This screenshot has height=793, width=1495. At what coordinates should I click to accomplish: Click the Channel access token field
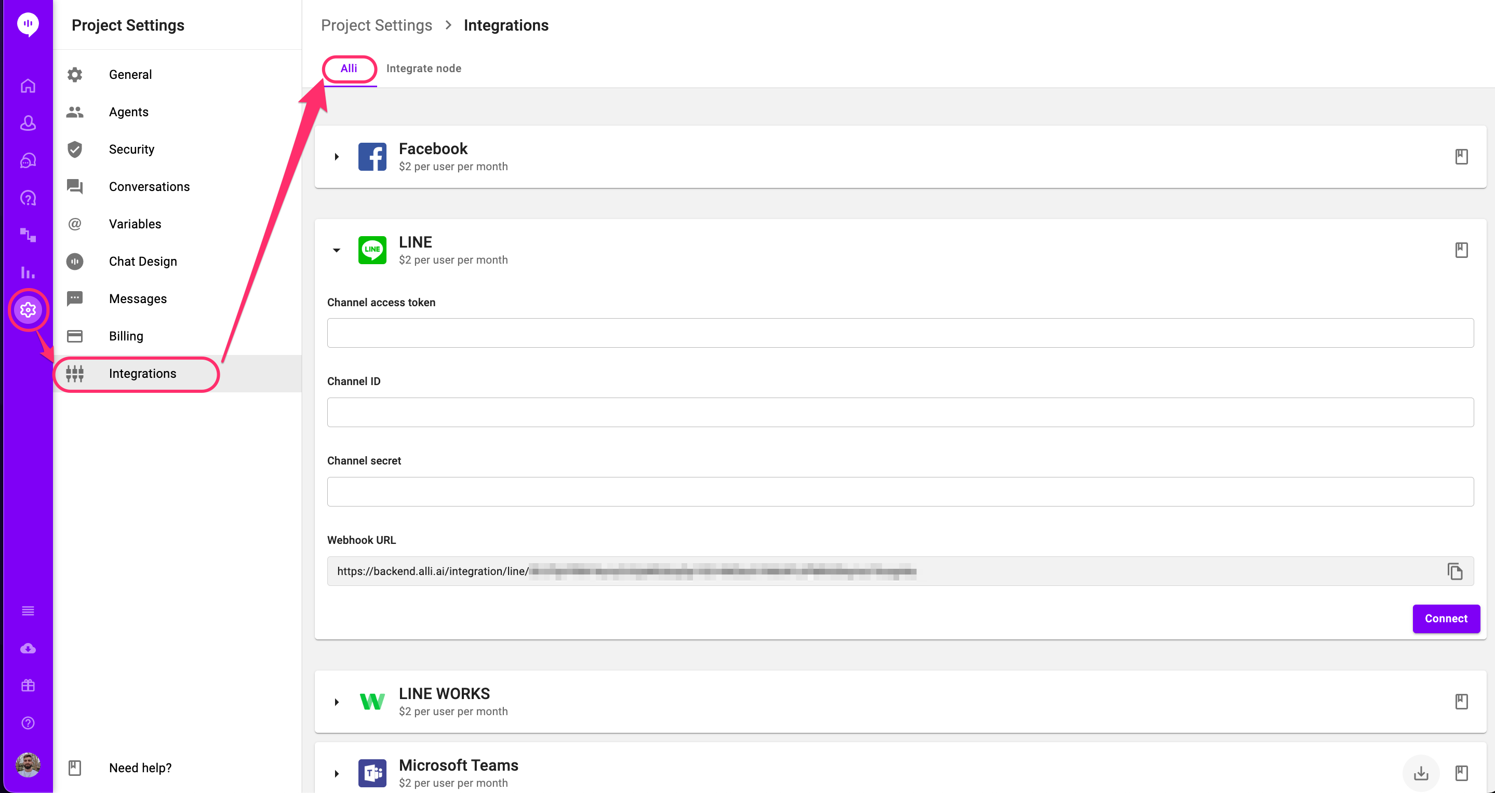pos(900,333)
